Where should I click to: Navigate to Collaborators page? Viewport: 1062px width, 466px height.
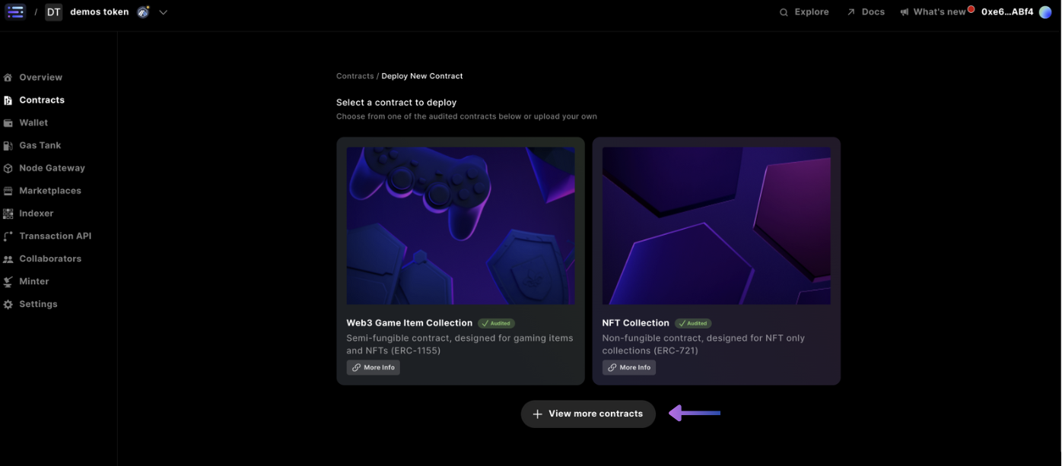(x=50, y=259)
